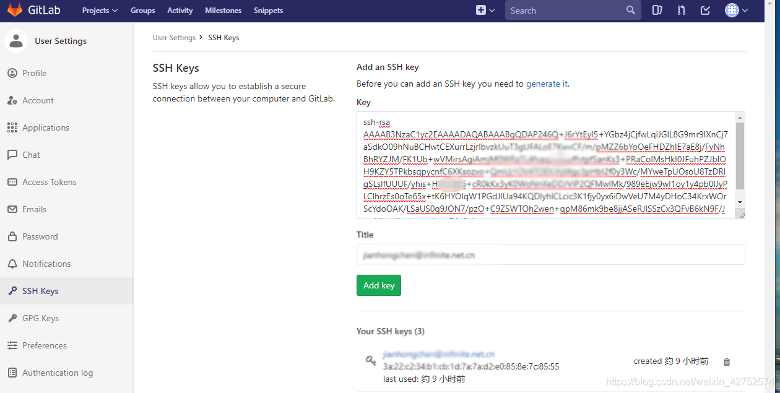The height and width of the screenshot is (393, 780).
Task: Click inside the Key textarea
Action: pyautogui.click(x=546, y=165)
